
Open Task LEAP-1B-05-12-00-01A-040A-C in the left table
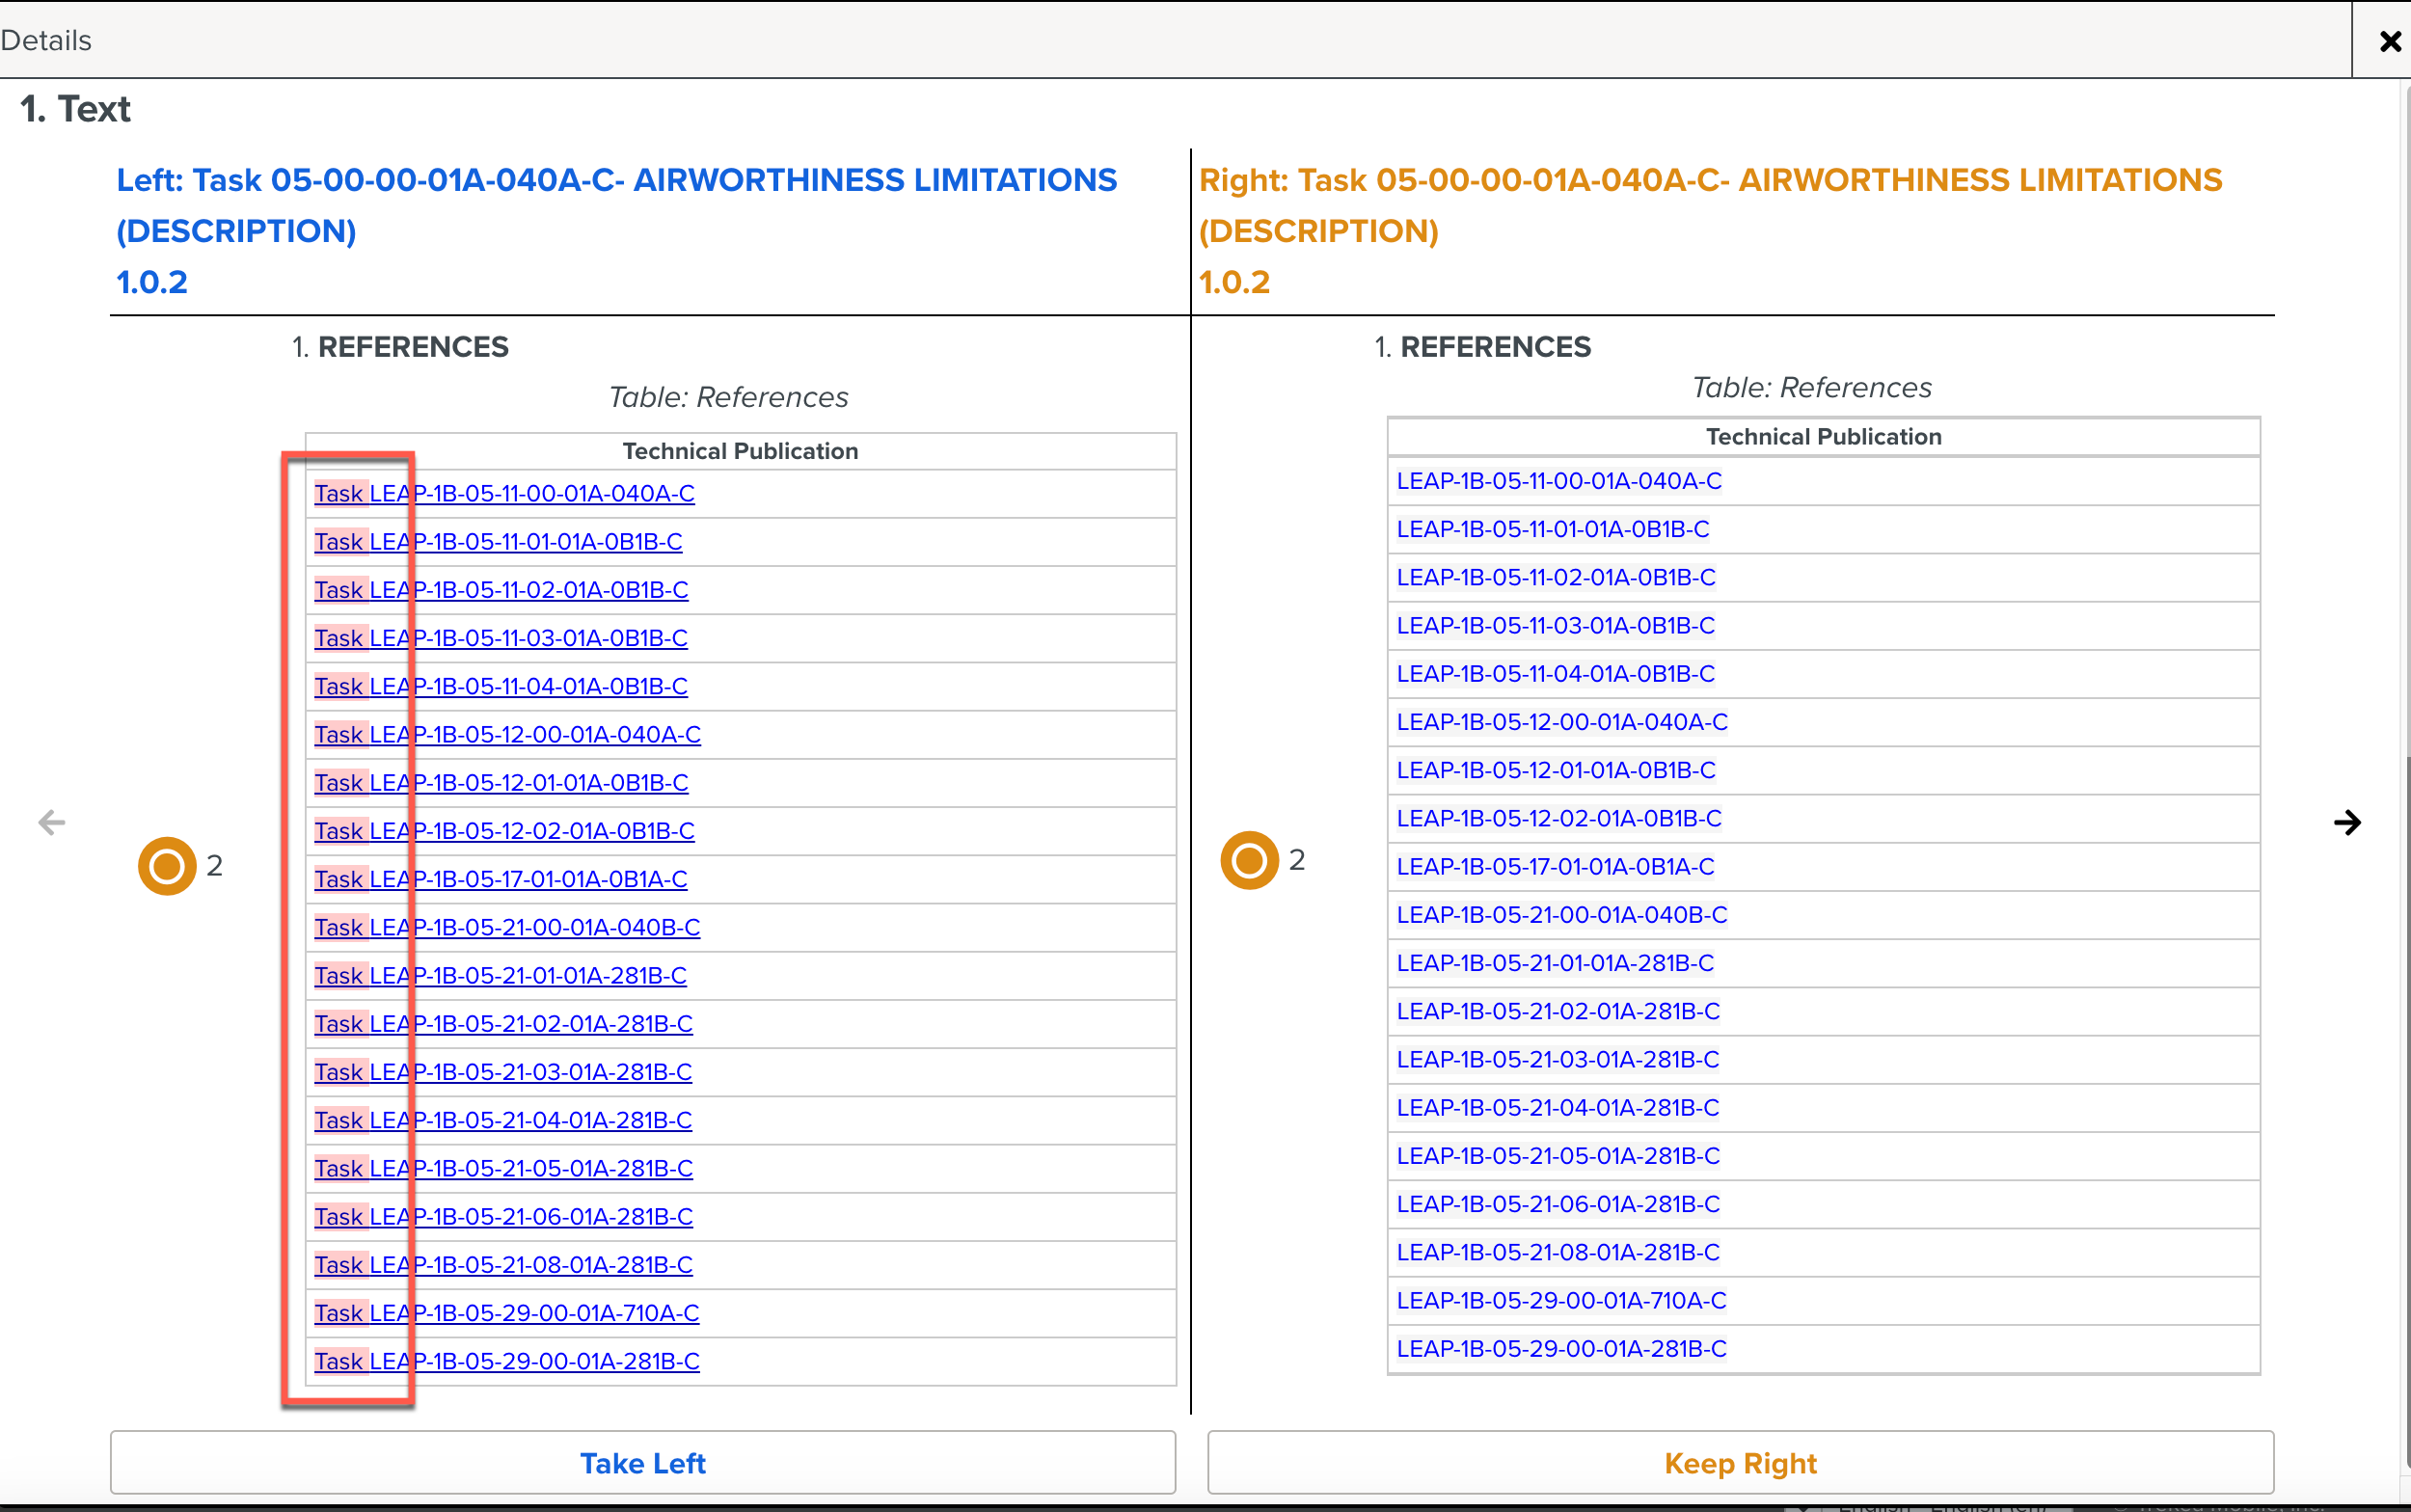(x=507, y=733)
